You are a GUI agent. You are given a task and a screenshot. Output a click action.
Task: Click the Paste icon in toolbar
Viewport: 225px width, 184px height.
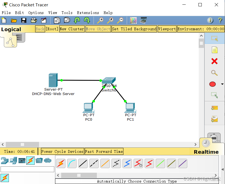[x=67, y=20]
